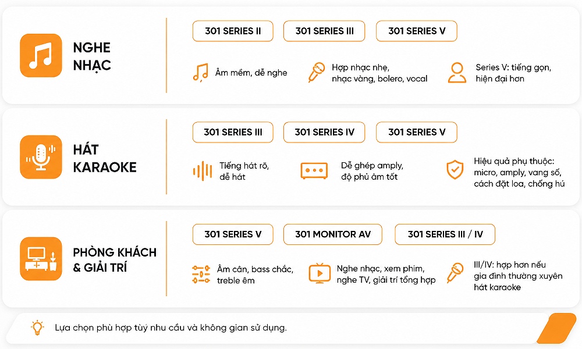The image size is (582, 349).
Task: Select 301 SERIES II tag in Nghe Nhạc row
Action: [x=233, y=31]
